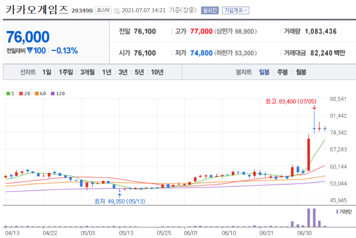Click the 거래량 value 1,083,436
This screenshot has width=356, height=238.
(320, 31)
